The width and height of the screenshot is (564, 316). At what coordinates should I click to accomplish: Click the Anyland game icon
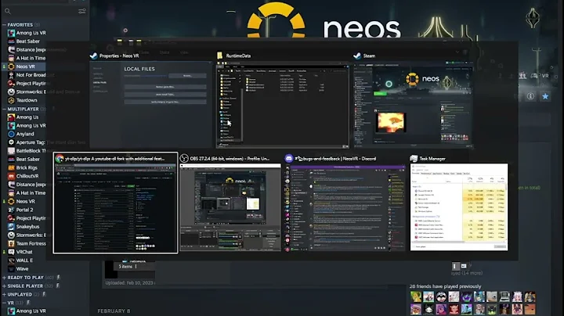[11, 134]
